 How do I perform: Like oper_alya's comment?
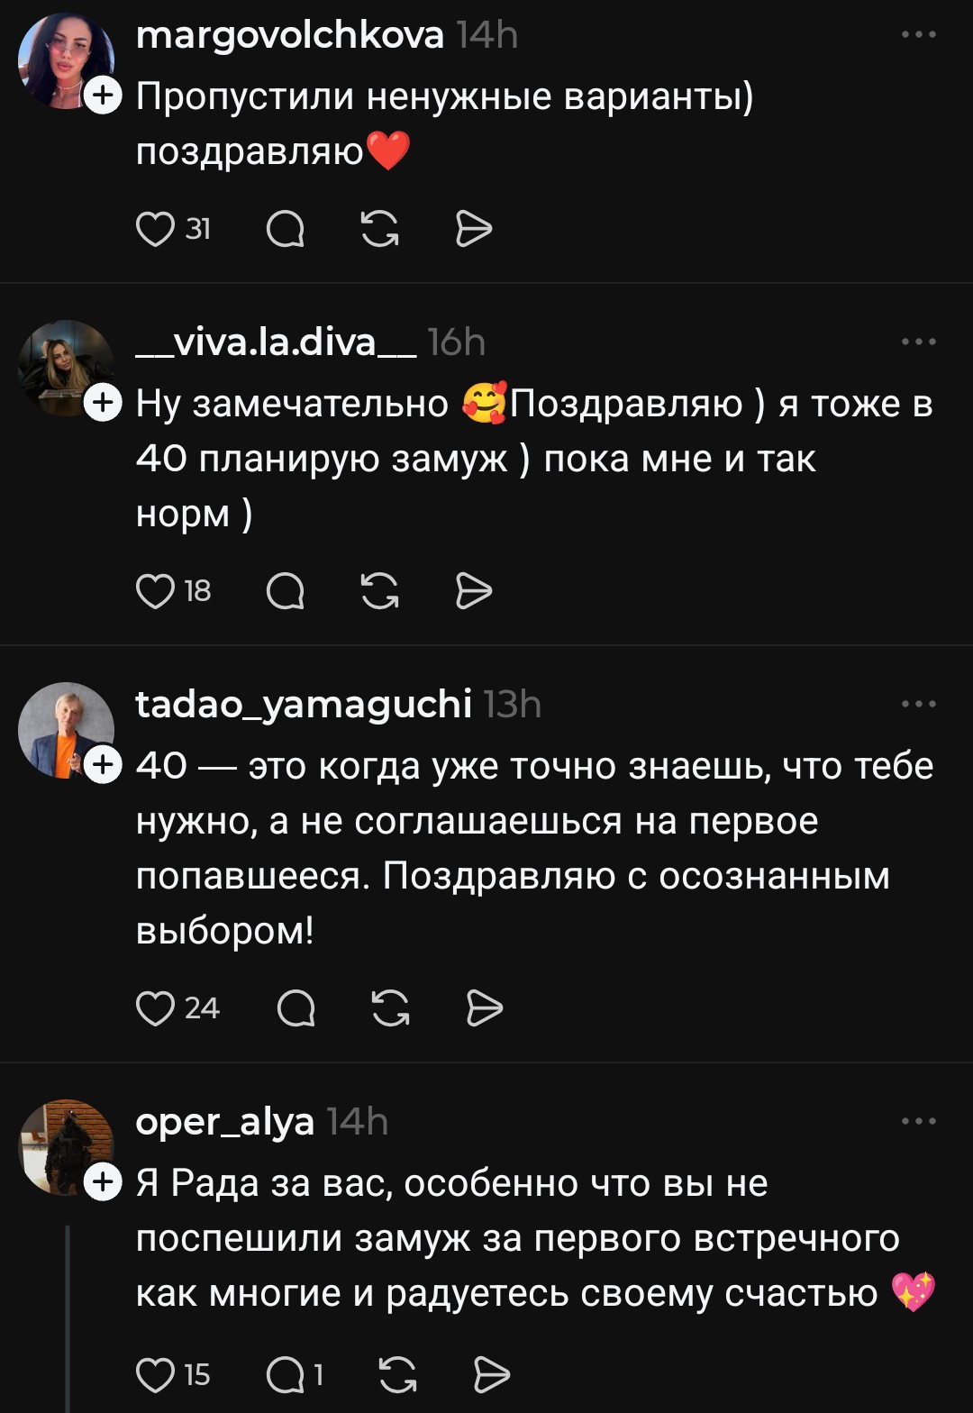click(155, 1375)
